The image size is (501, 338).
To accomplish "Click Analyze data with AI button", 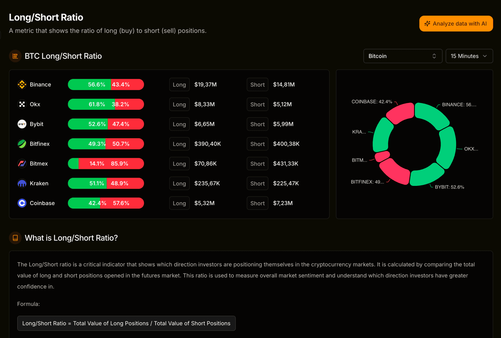I will 456,24.
